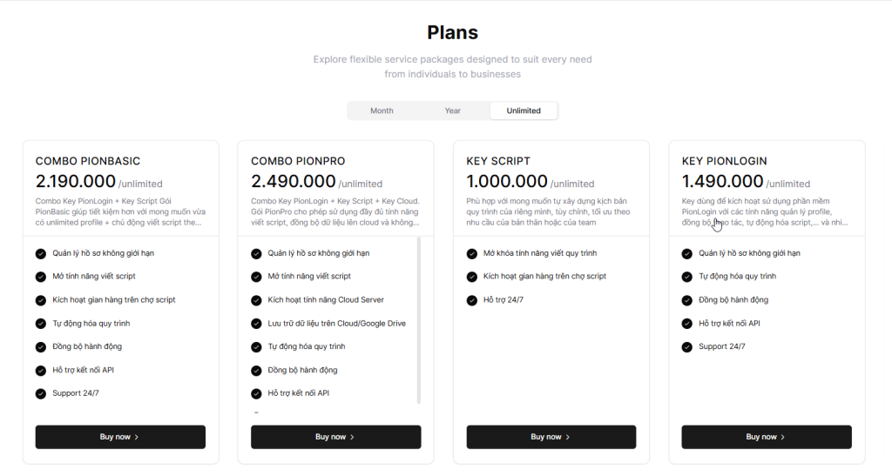Click checkmark icon next to Kích hoạt tính năng Cloud Server
892x476 pixels.
(256, 300)
